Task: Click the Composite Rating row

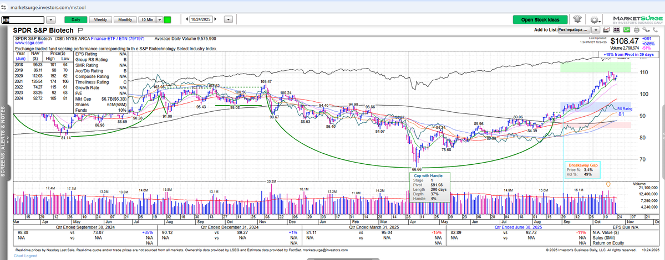Action: point(102,76)
